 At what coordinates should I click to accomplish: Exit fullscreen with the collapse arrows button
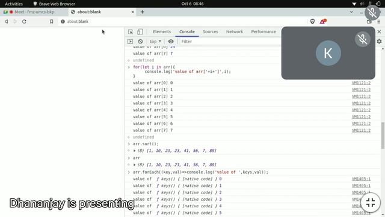coord(371,203)
